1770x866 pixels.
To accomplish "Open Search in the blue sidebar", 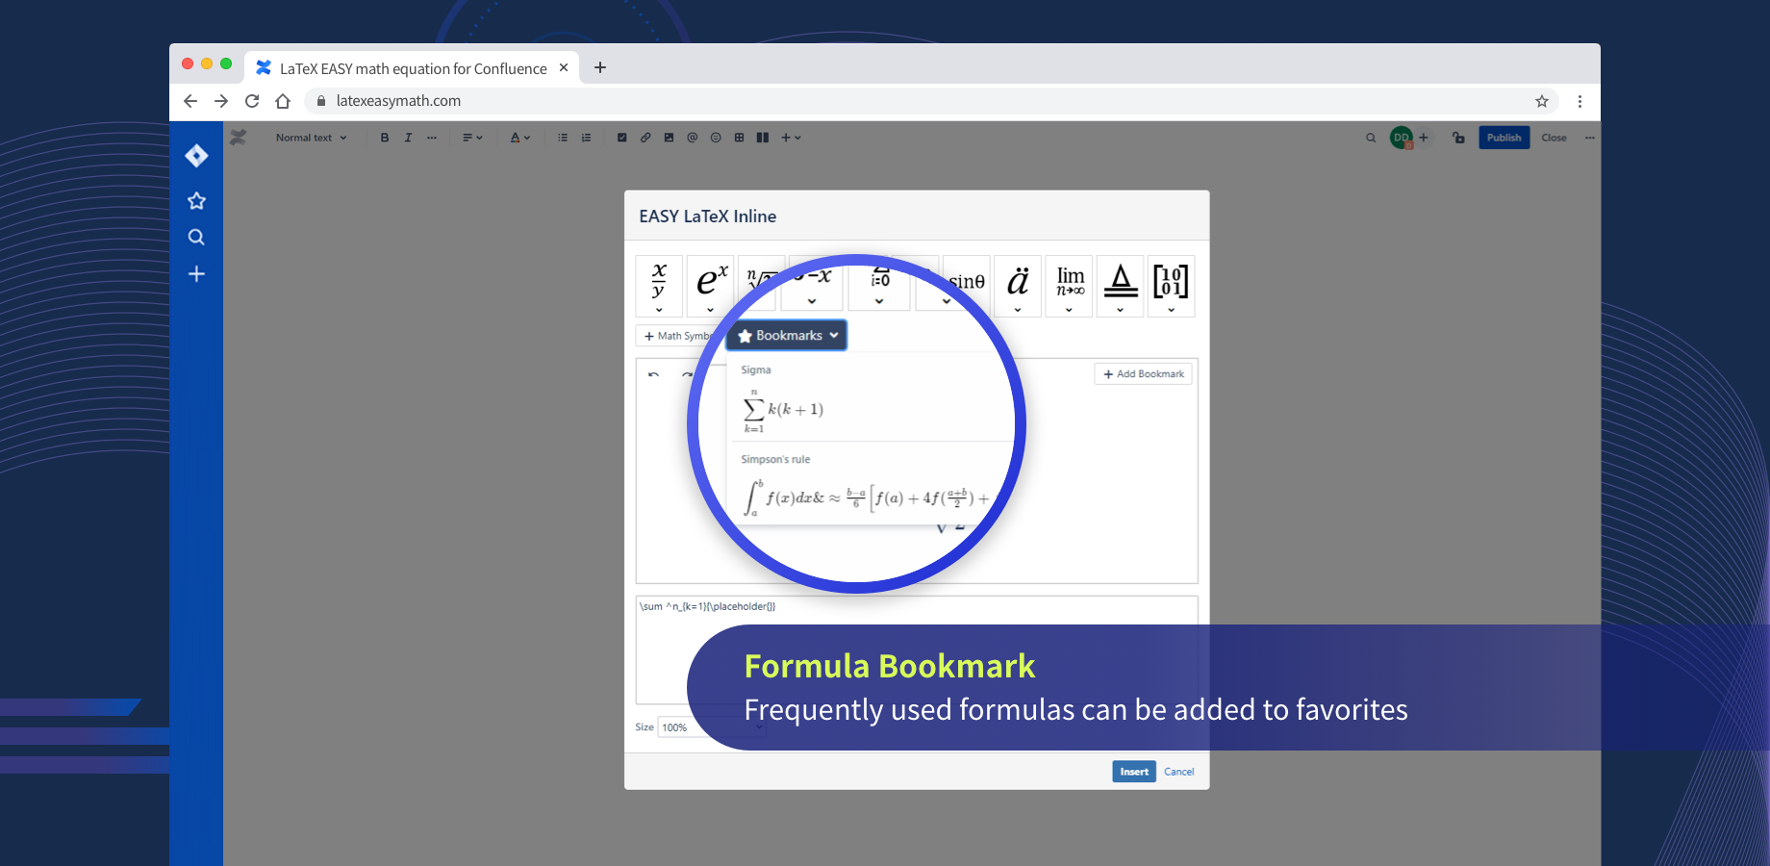I will pyautogui.click(x=196, y=237).
